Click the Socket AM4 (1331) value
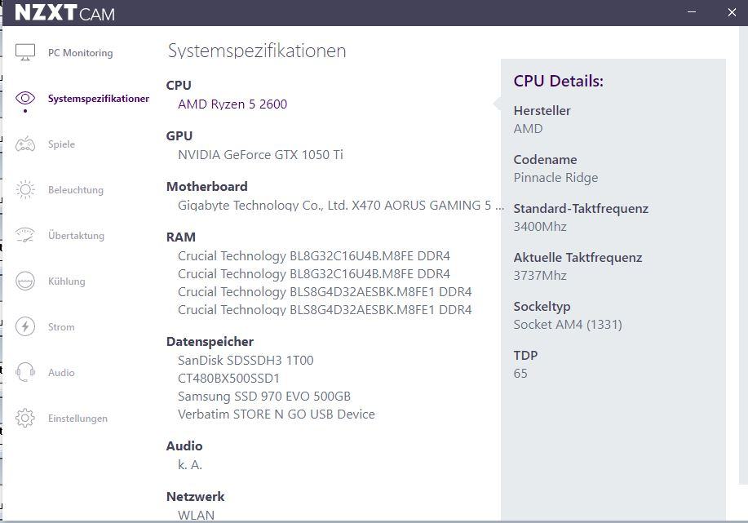This screenshot has height=523, width=748. click(x=568, y=325)
